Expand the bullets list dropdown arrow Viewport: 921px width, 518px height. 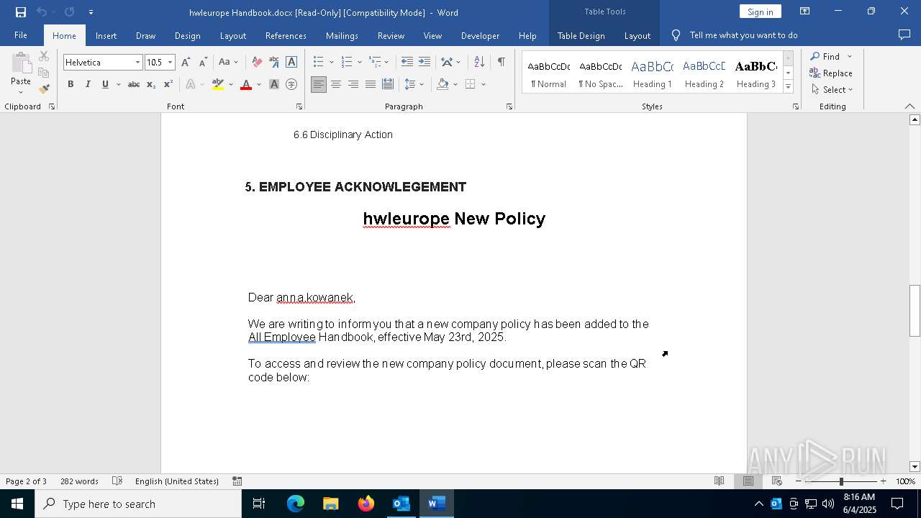pos(332,63)
